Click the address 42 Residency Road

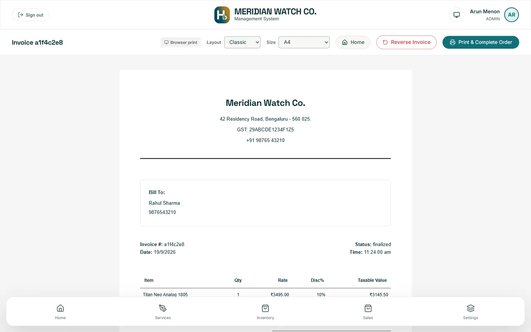(265, 119)
